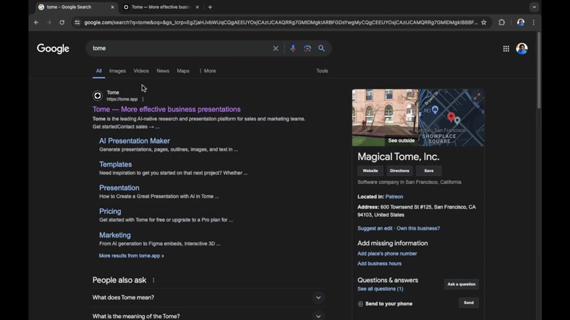Open site information icon in address bar

point(77,23)
